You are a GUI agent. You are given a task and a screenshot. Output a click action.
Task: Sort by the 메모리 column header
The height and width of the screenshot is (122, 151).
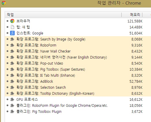(x=132, y=15)
